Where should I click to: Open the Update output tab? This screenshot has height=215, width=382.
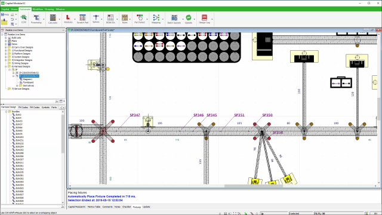click(x=146, y=207)
